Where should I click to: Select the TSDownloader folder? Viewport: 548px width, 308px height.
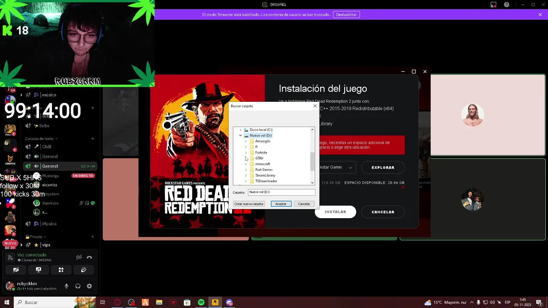coord(263,181)
